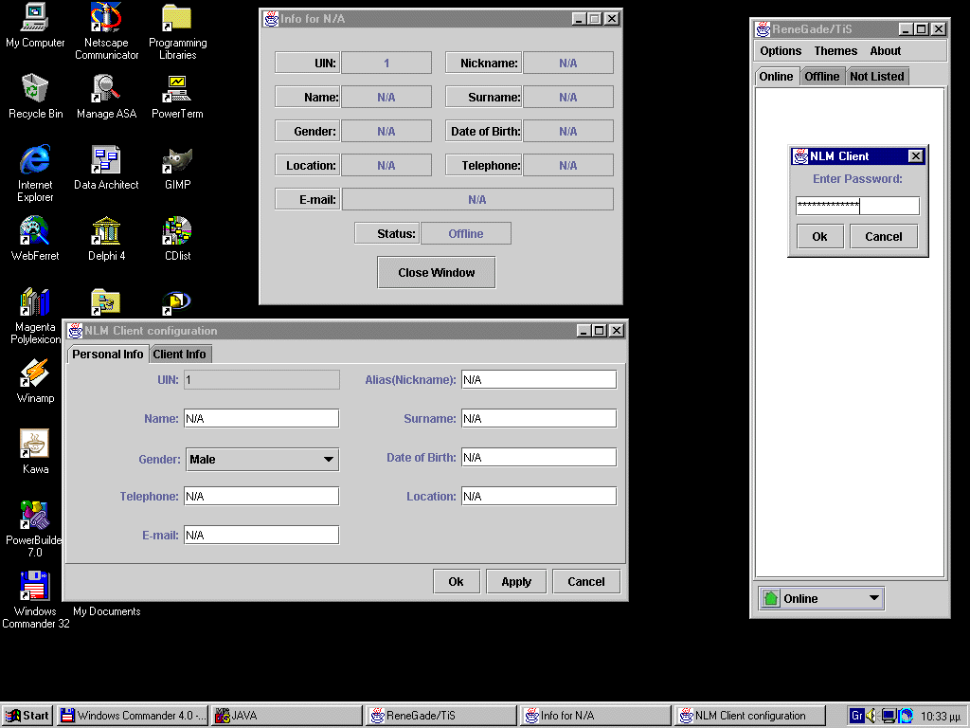Expand the Online status dropdown

point(821,599)
